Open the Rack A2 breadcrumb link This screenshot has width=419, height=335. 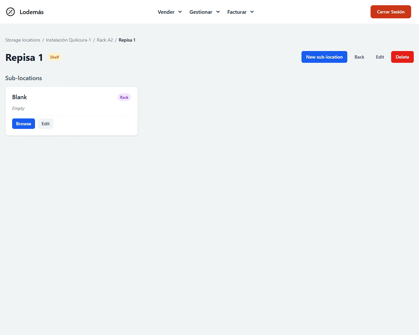pos(105,40)
